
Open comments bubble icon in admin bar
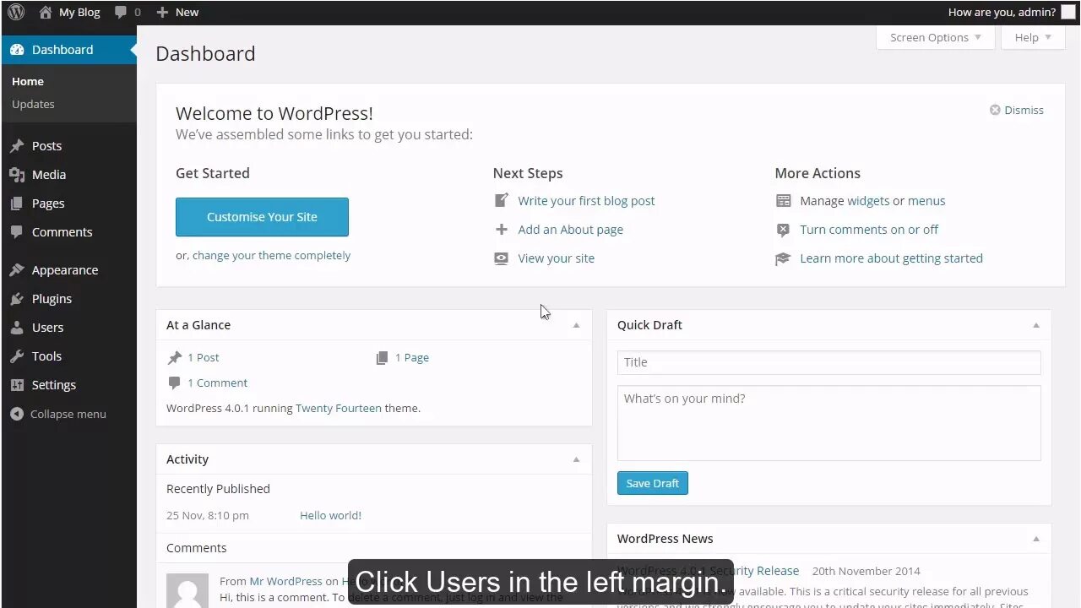tap(122, 12)
